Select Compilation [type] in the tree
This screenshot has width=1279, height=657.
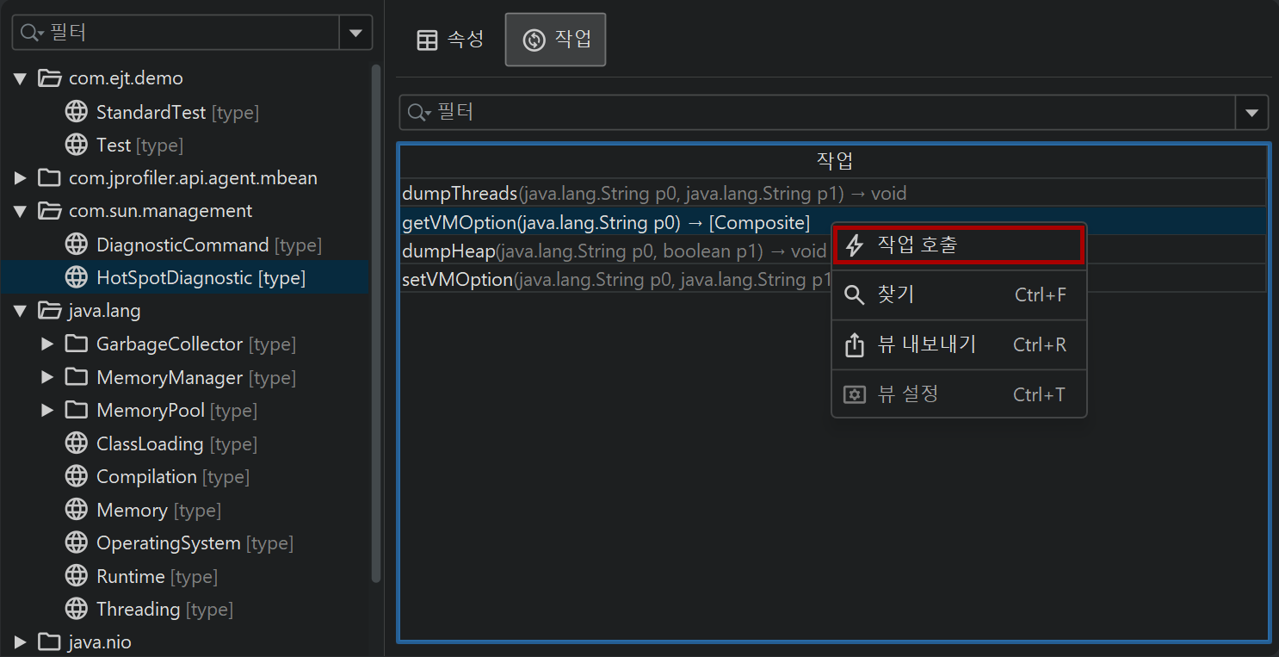click(173, 476)
